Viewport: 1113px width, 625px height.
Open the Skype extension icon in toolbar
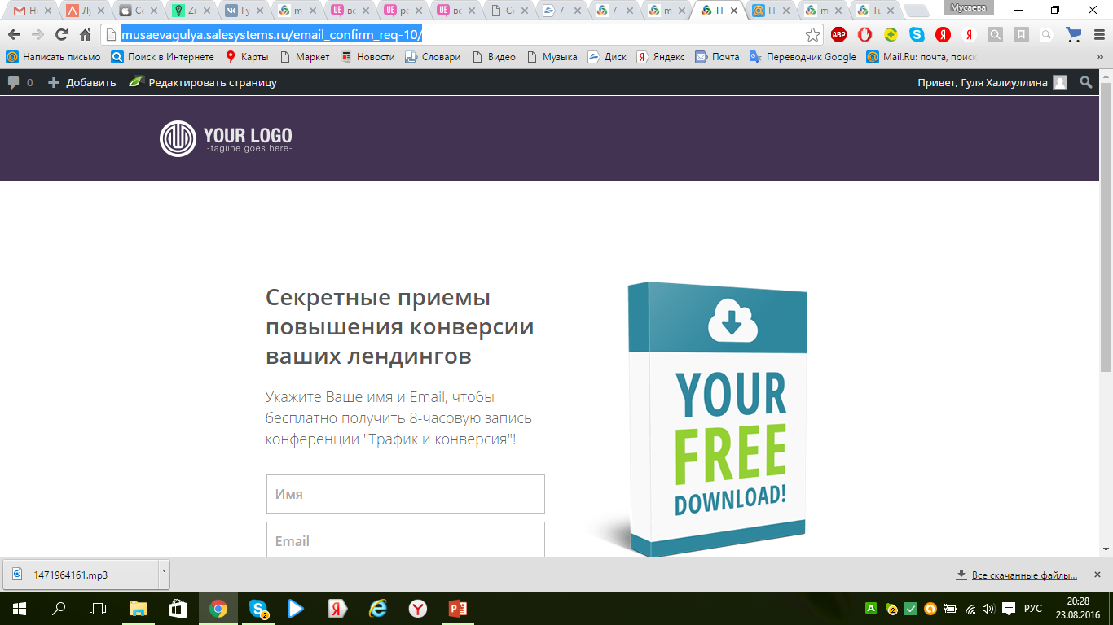[917, 35]
